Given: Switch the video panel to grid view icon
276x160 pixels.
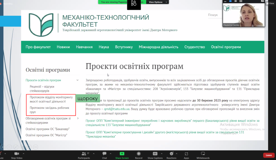Looking at the screenshot, I should (x=240, y=1).
